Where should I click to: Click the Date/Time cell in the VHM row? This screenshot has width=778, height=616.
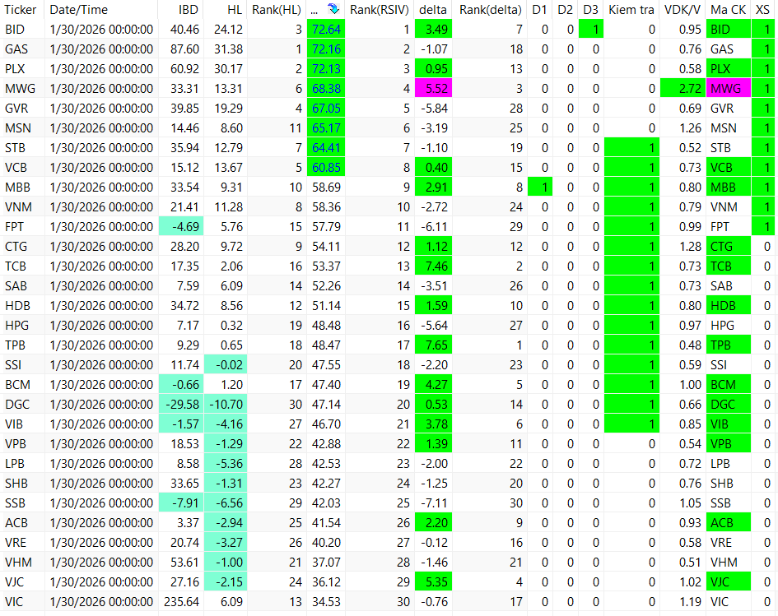[x=101, y=563]
